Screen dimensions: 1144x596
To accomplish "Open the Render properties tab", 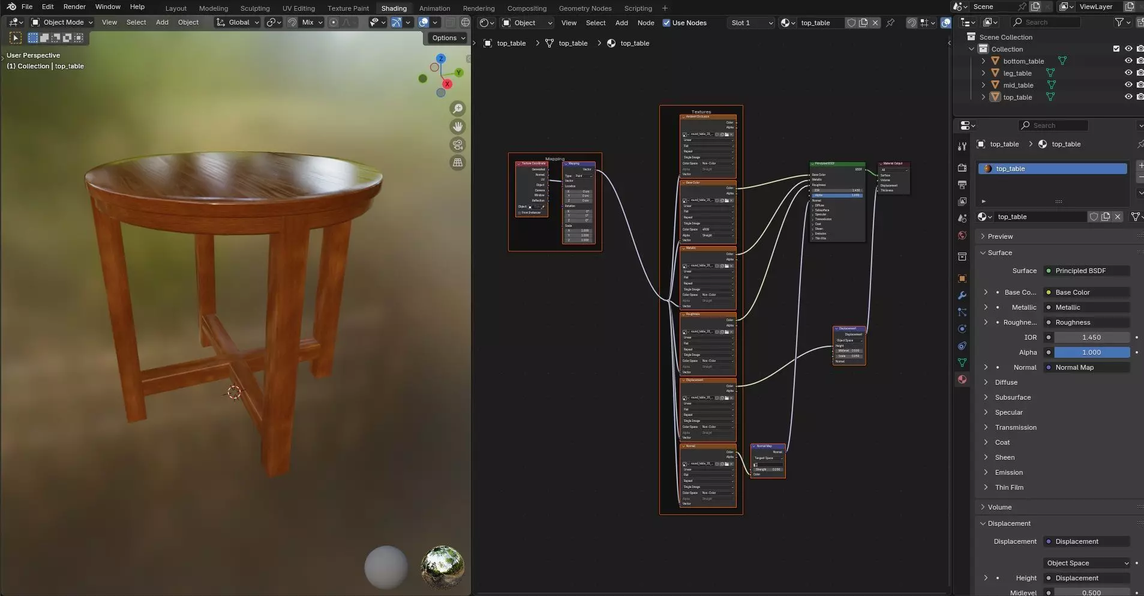I will point(962,168).
